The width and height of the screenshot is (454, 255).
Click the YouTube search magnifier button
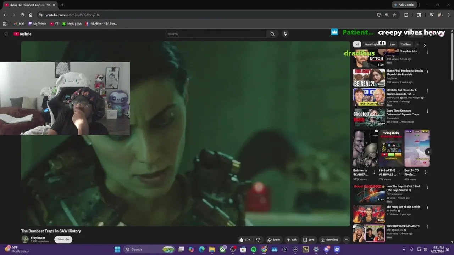pos(272,34)
